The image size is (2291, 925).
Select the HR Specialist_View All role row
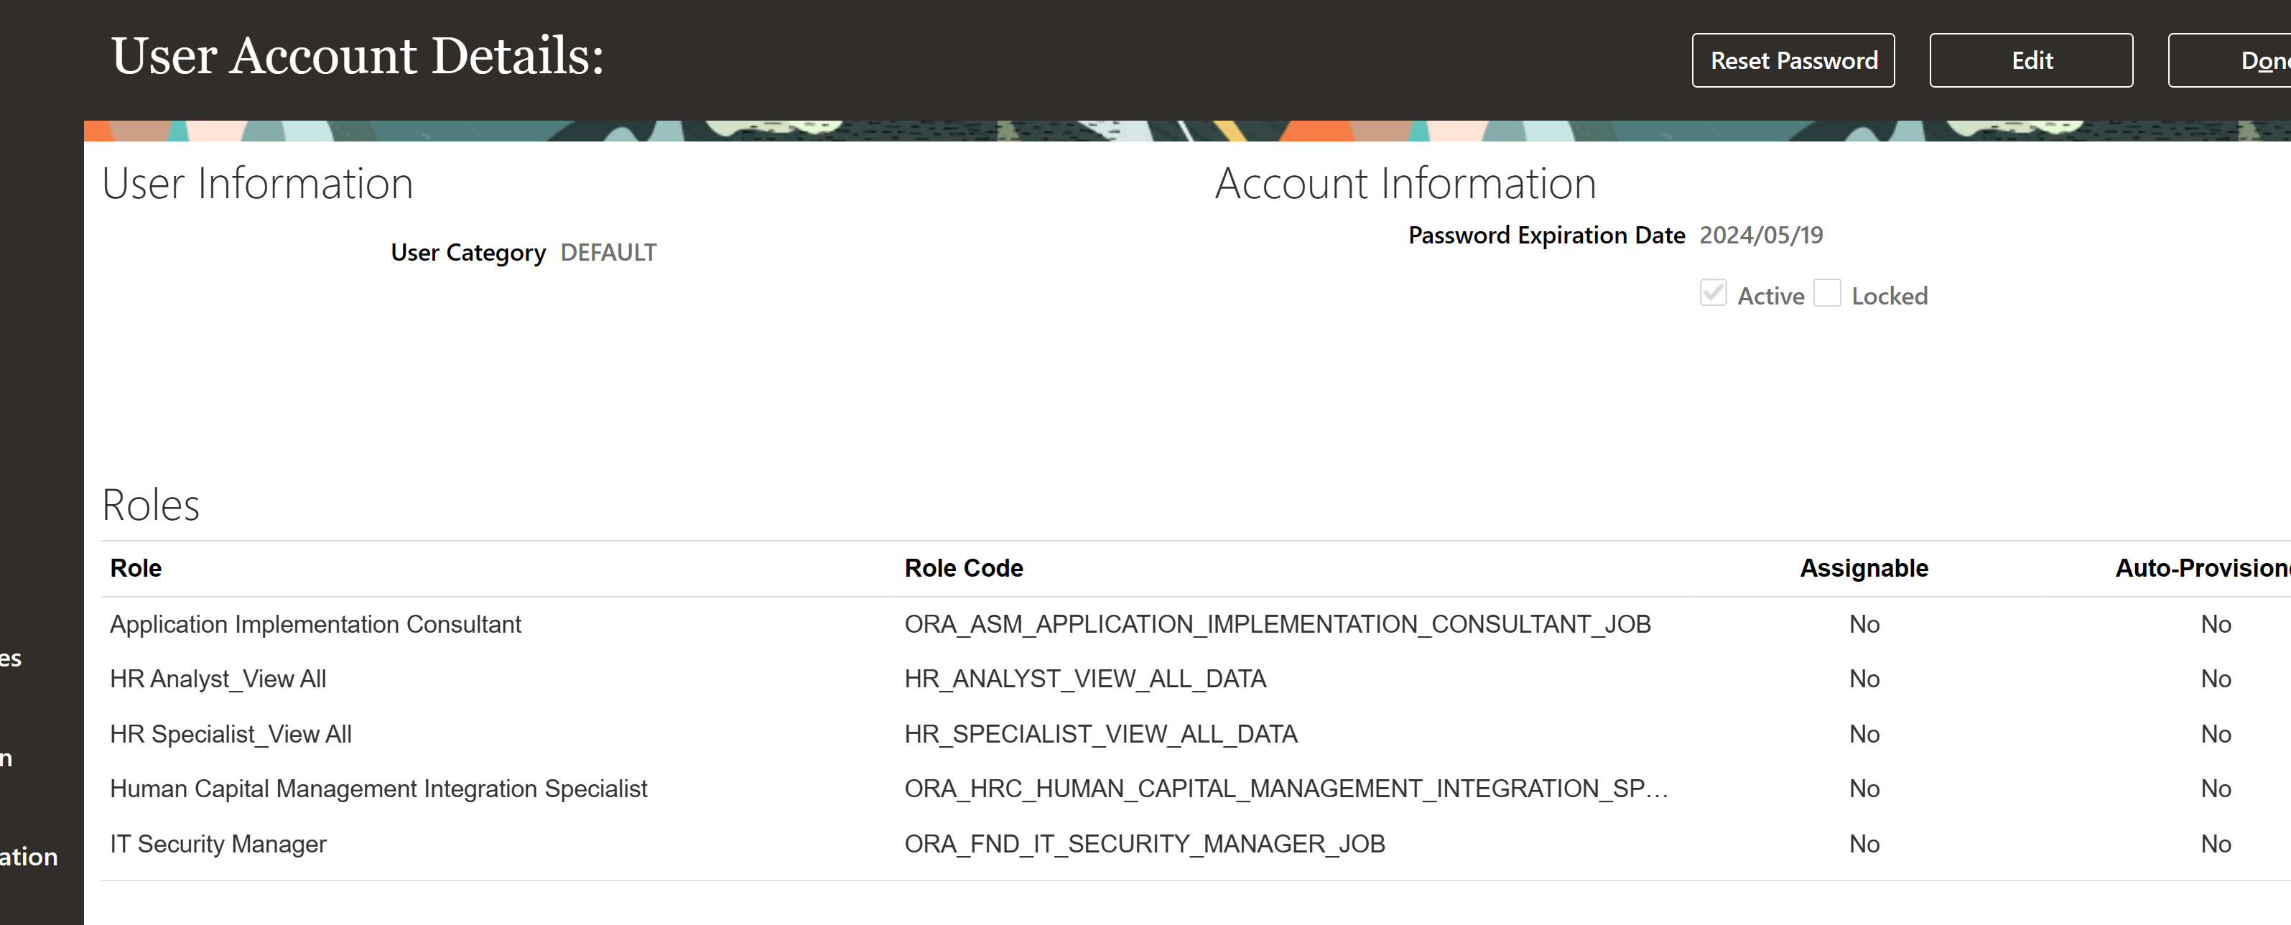[231, 734]
